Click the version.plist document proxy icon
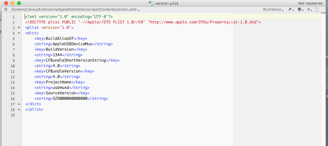The height and width of the screenshot is (146, 328). [151, 3]
